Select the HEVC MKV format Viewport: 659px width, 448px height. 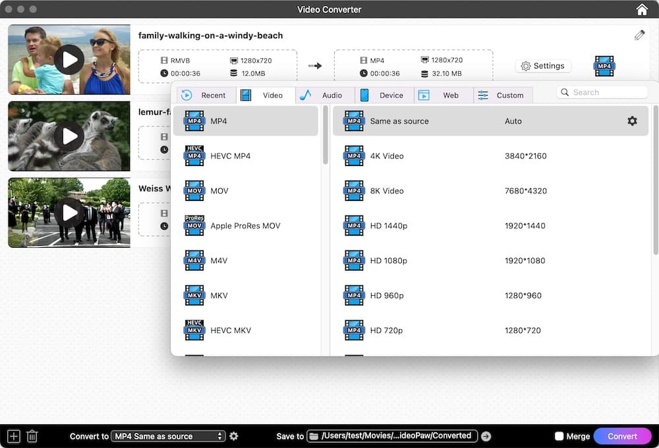(x=230, y=330)
